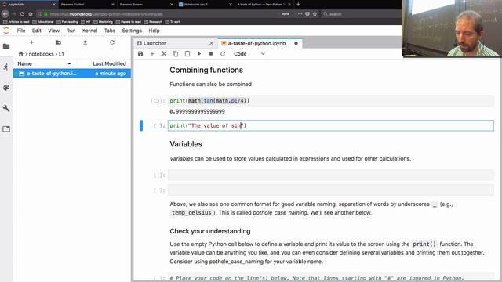The height and width of the screenshot is (282, 502).
Task: Open the Educational bookmarks folder
Action: (x=43, y=22)
